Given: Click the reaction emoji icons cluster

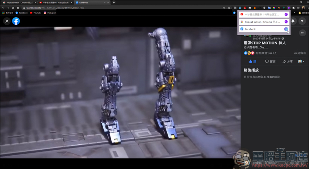Looking at the screenshot, I should point(249,53).
